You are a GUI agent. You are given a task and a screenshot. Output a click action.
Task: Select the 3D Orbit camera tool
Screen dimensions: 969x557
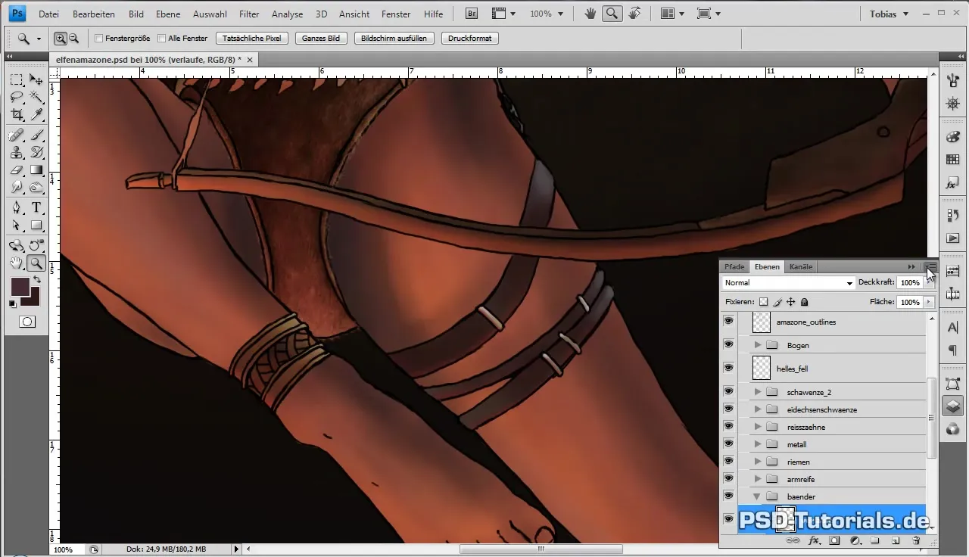pos(36,245)
